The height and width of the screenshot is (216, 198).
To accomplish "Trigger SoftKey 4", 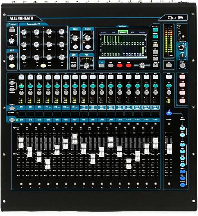I will pos(182,101).
